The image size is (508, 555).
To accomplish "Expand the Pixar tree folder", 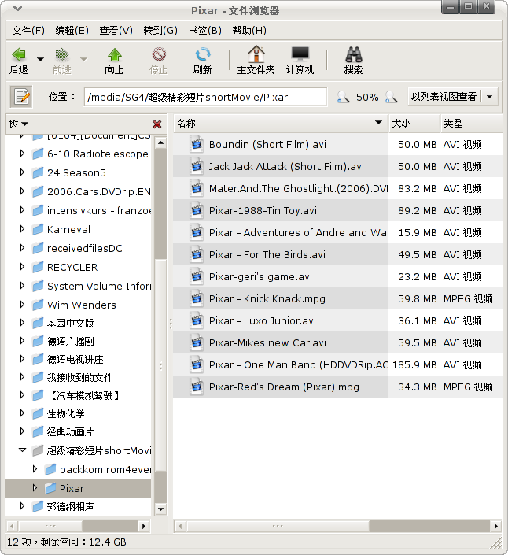I will [35, 488].
